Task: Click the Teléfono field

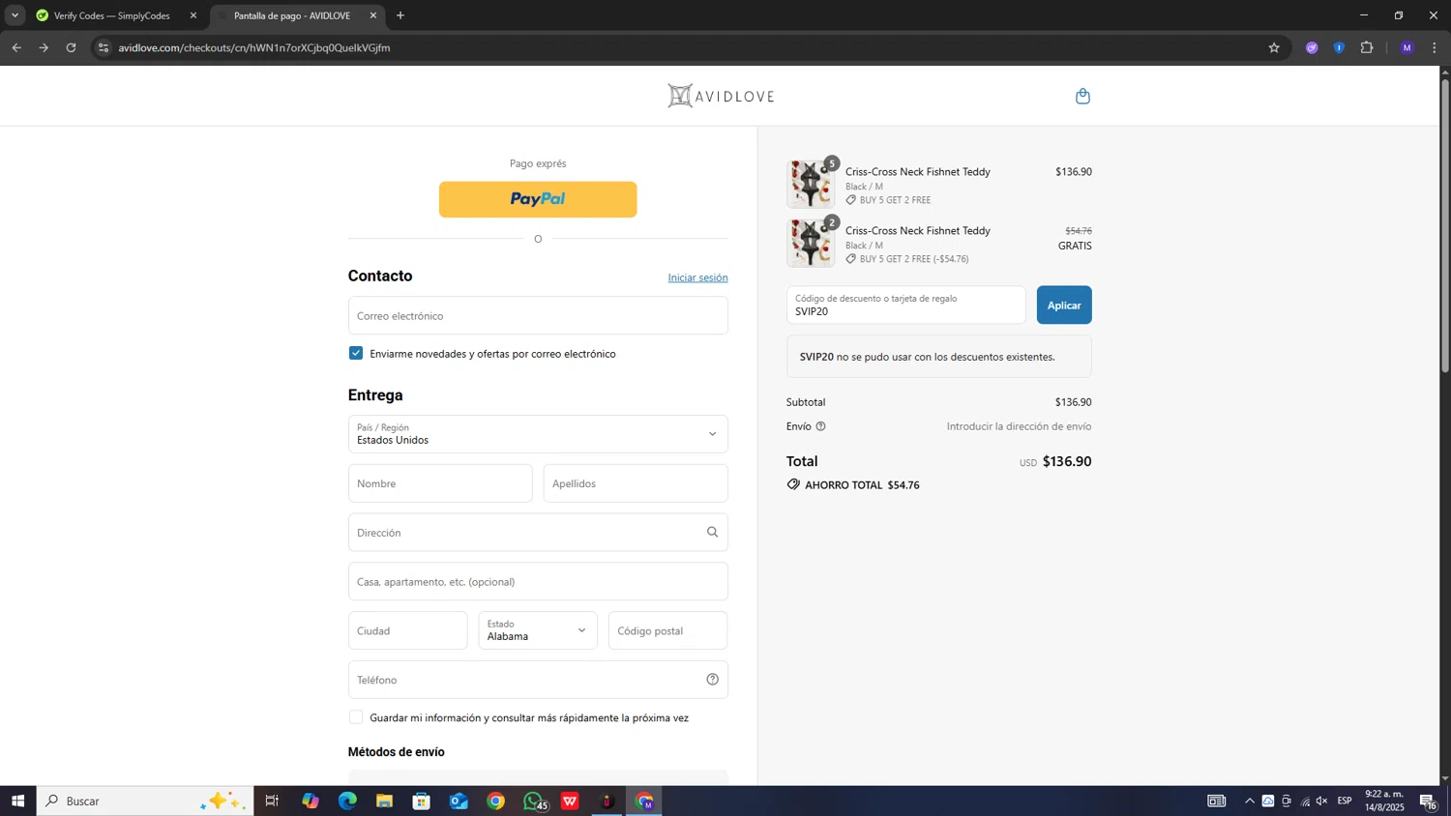Action: (538, 680)
